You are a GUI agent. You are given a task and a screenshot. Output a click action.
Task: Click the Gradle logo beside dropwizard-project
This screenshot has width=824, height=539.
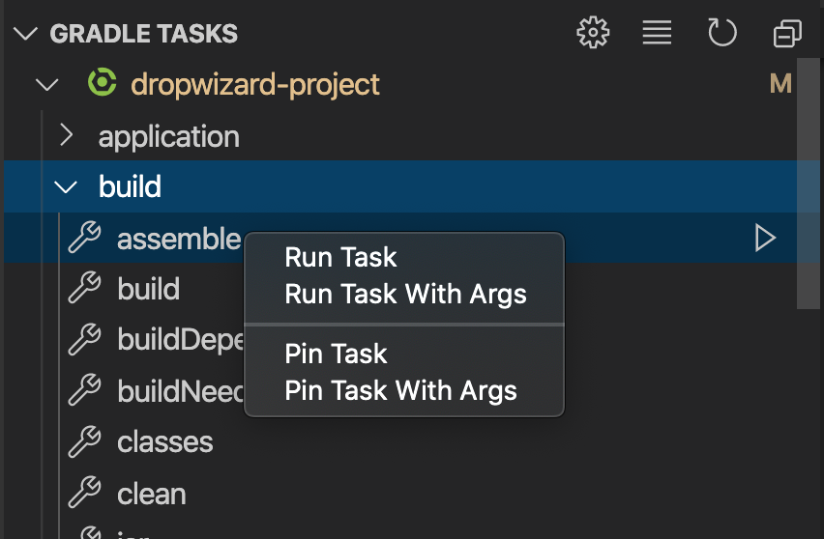coord(102,82)
